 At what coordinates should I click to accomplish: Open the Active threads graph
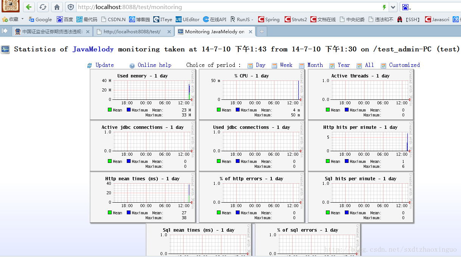[x=360, y=94]
